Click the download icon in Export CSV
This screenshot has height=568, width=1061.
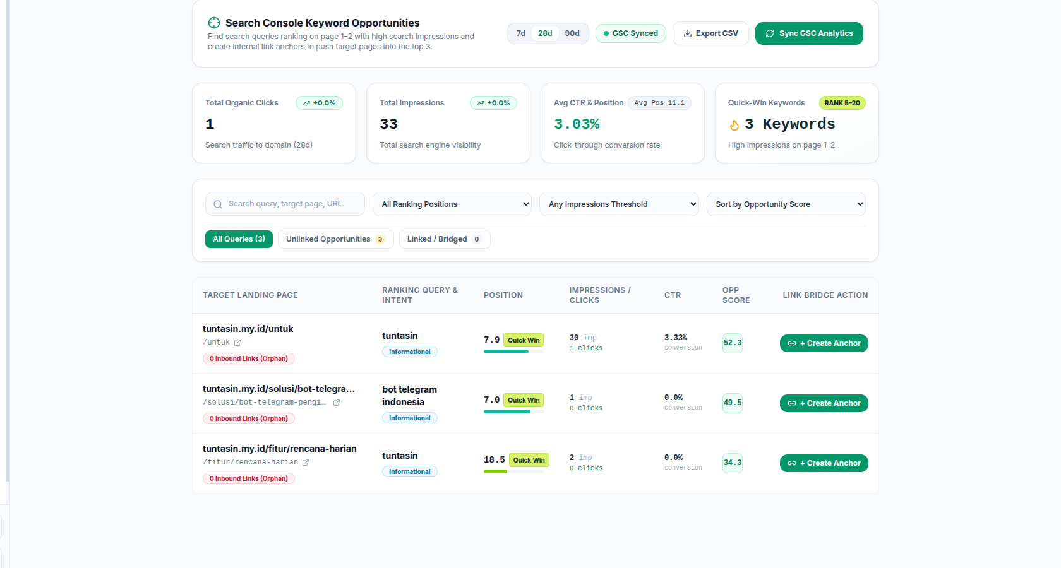pos(687,33)
